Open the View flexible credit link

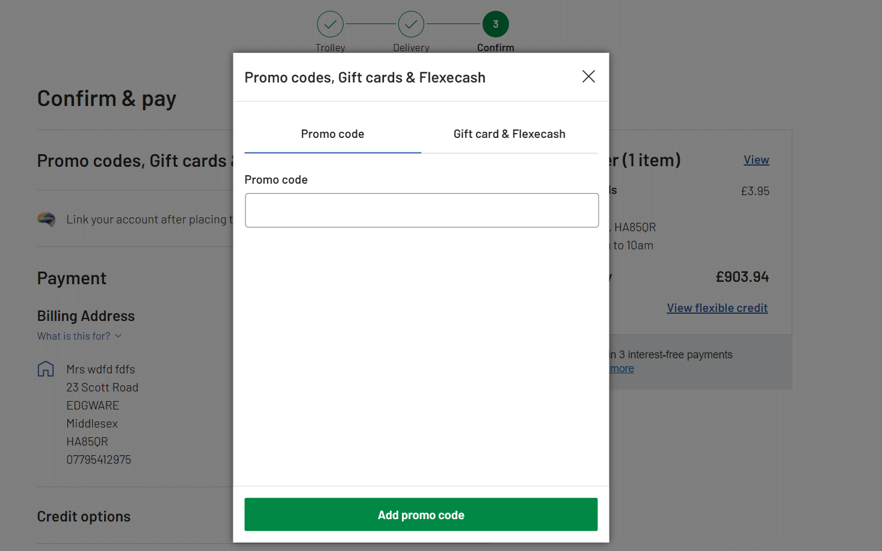(717, 308)
